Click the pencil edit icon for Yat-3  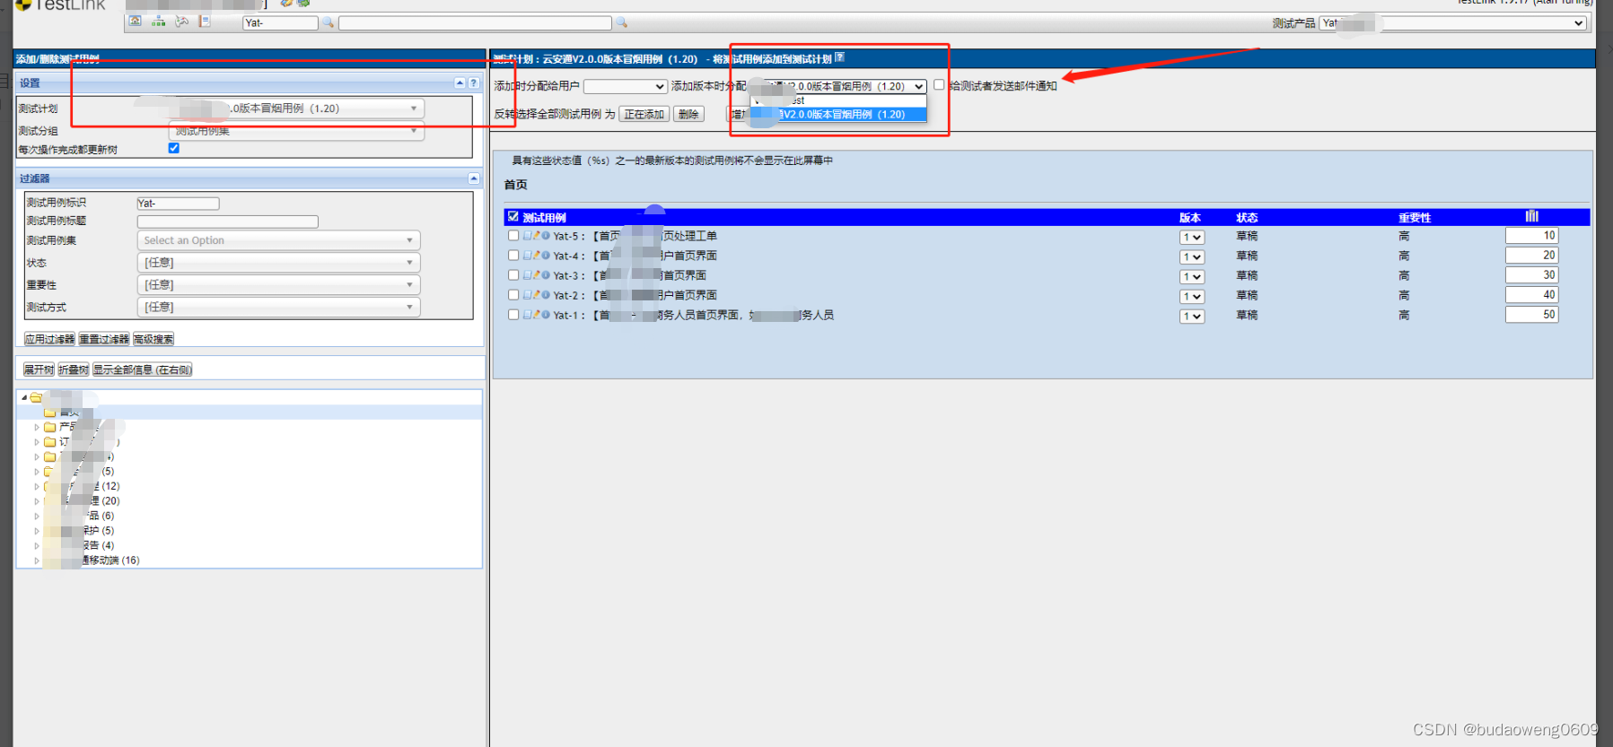click(537, 275)
